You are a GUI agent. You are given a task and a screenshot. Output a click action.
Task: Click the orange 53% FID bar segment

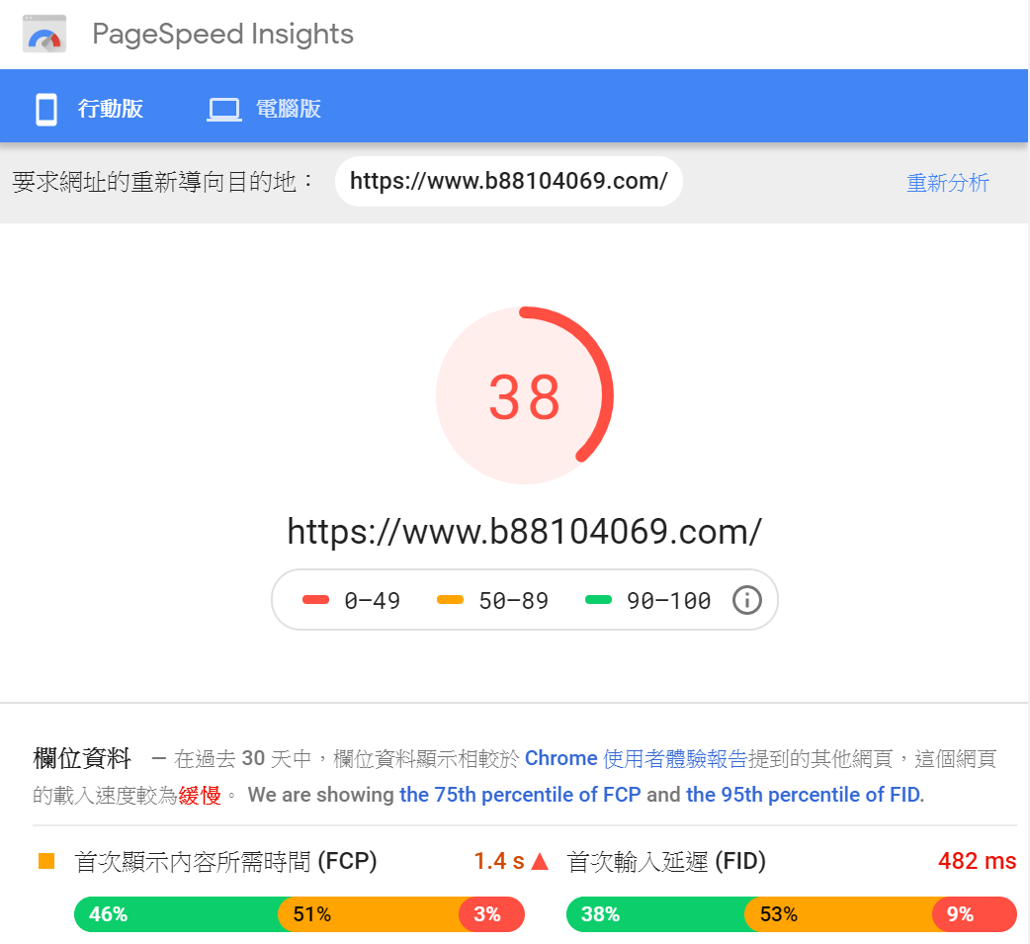coord(839,914)
